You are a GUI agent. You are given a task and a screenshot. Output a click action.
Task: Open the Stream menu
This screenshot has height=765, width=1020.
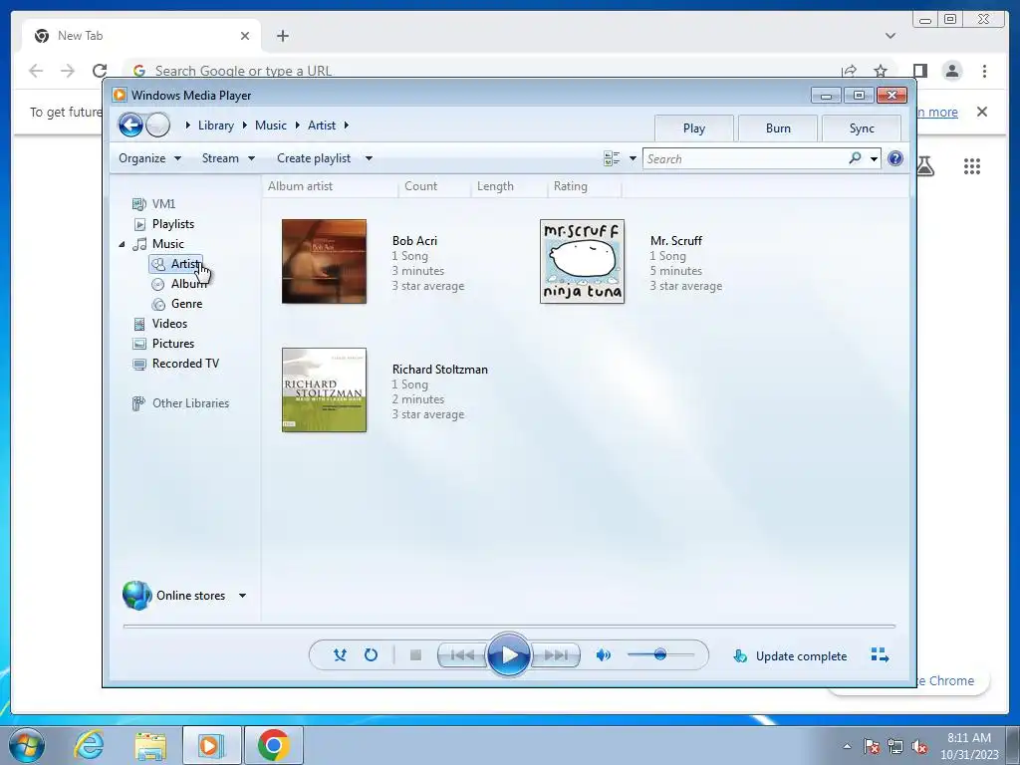point(228,158)
